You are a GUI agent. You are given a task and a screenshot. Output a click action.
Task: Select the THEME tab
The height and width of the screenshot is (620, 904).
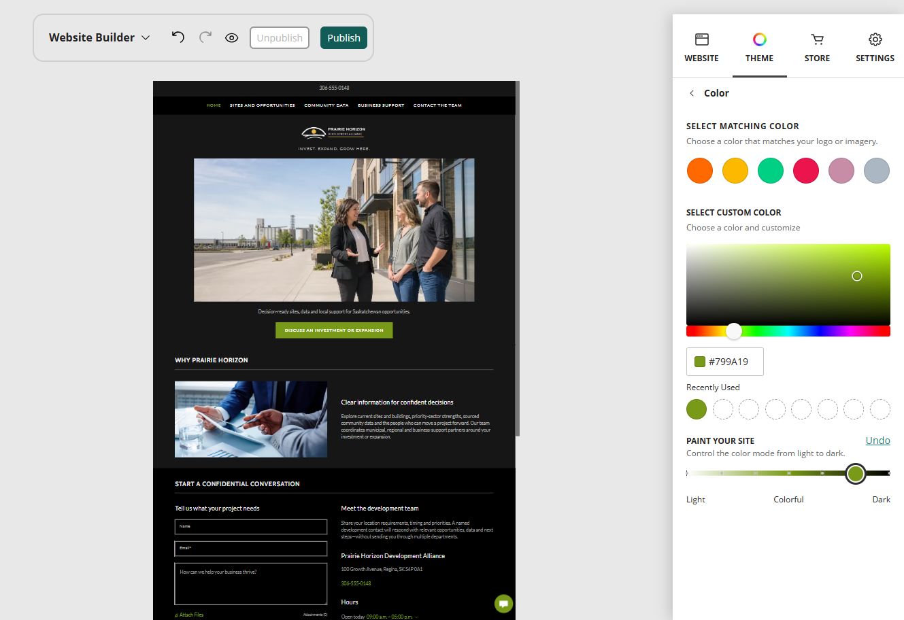tap(759, 48)
